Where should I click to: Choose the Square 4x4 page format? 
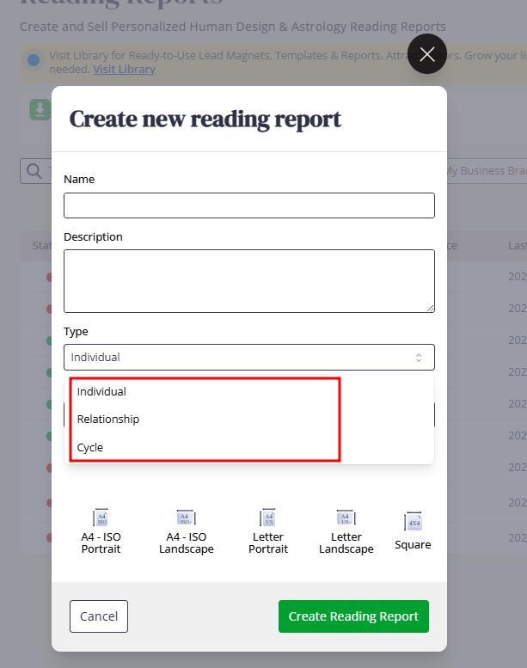point(413,530)
